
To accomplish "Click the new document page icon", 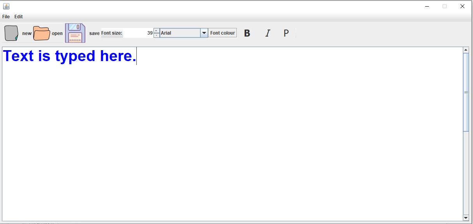I will click(x=11, y=33).
